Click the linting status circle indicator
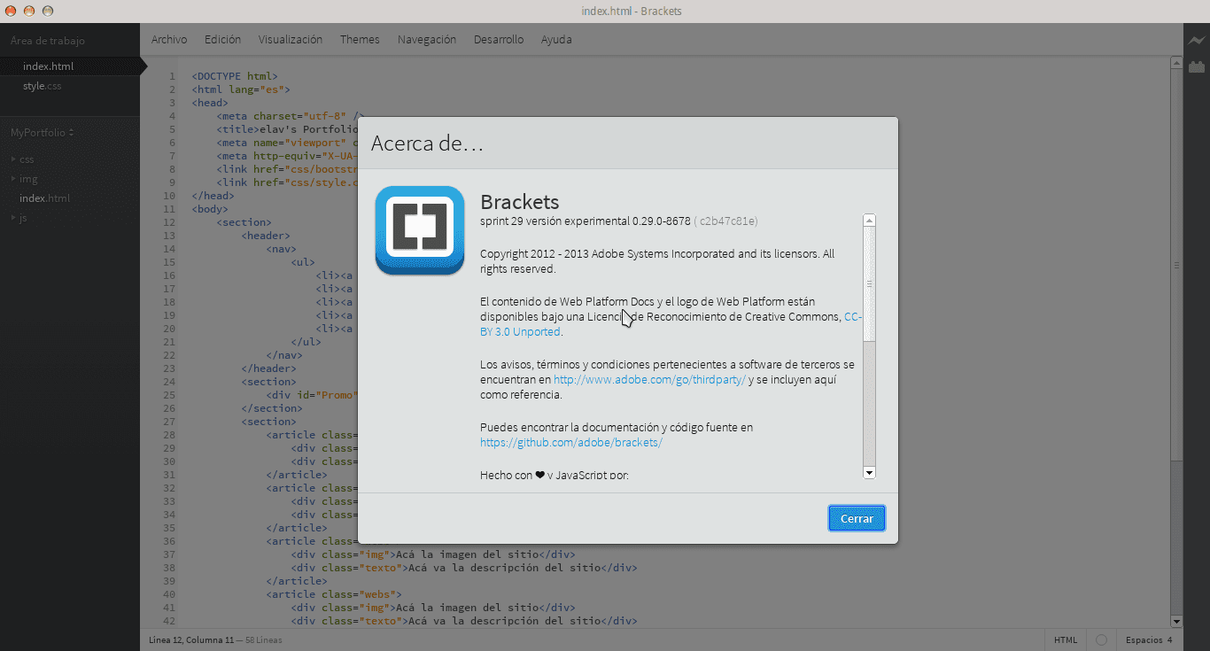This screenshot has height=651, width=1210. tap(1101, 640)
